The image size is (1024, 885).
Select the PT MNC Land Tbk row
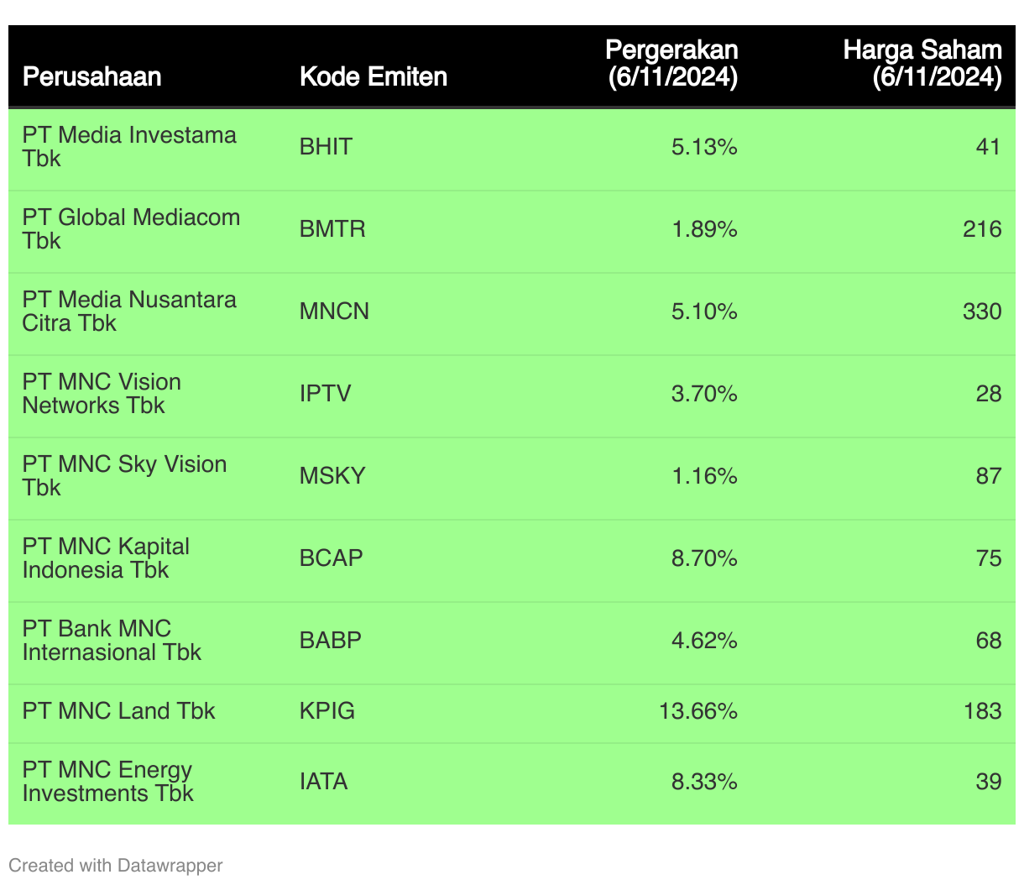click(x=512, y=712)
